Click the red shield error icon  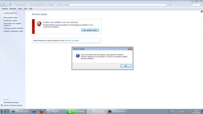[39, 24]
